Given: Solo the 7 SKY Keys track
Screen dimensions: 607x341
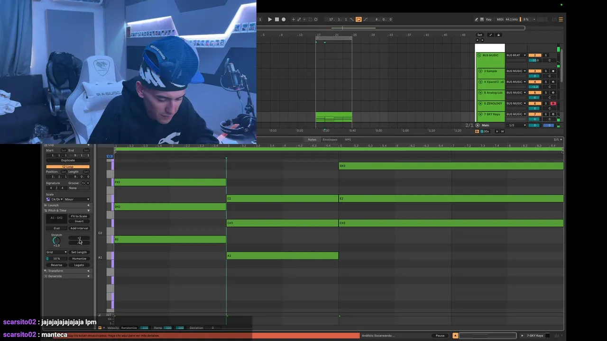Looking at the screenshot, I should tap(546, 114).
